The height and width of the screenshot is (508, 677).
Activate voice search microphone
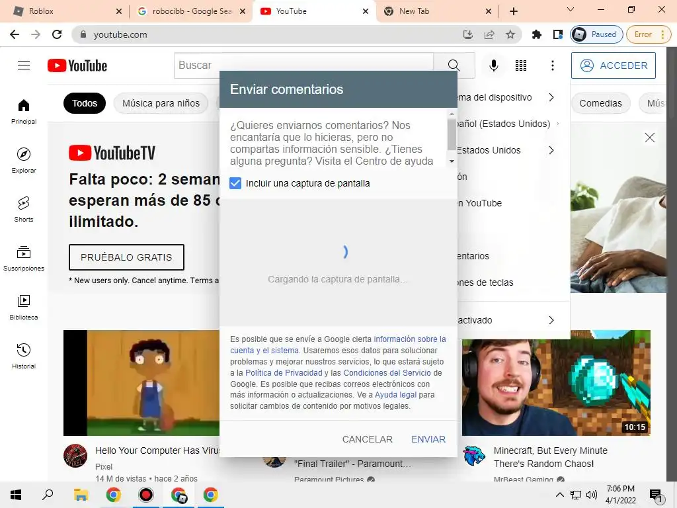click(x=493, y=65)
